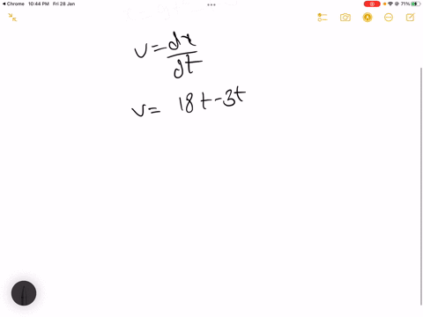Return to Chrome via the back indicator
Viewport: 423px width, 317px height.
pos(13,4)
